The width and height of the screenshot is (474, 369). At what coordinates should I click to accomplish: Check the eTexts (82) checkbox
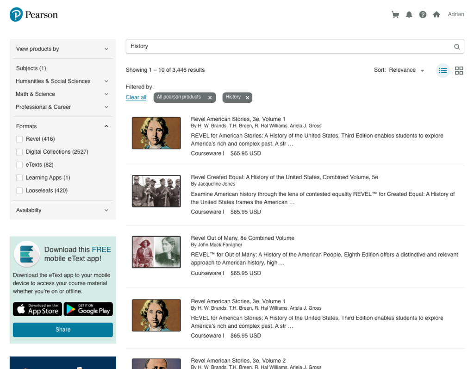click(x=19, y=165)
